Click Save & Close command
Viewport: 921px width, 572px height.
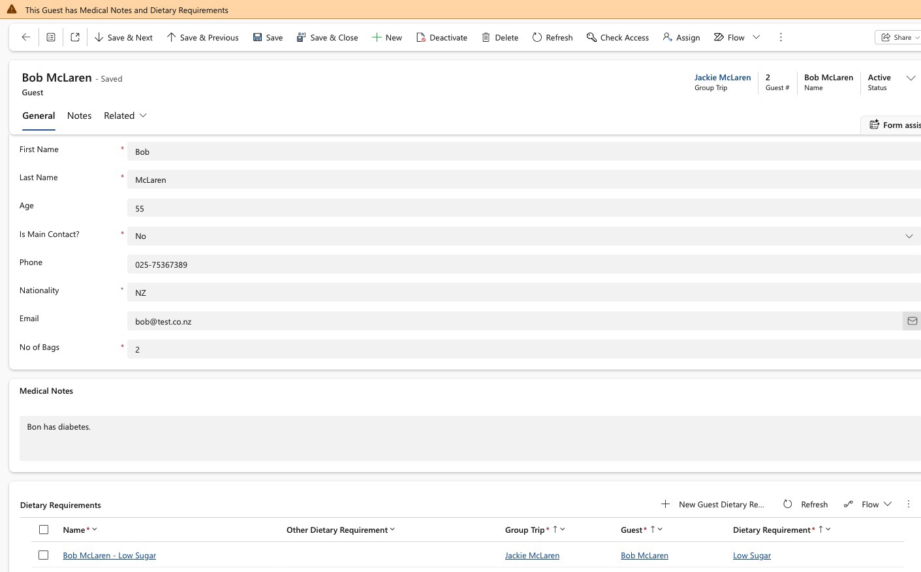coord(327,37)
